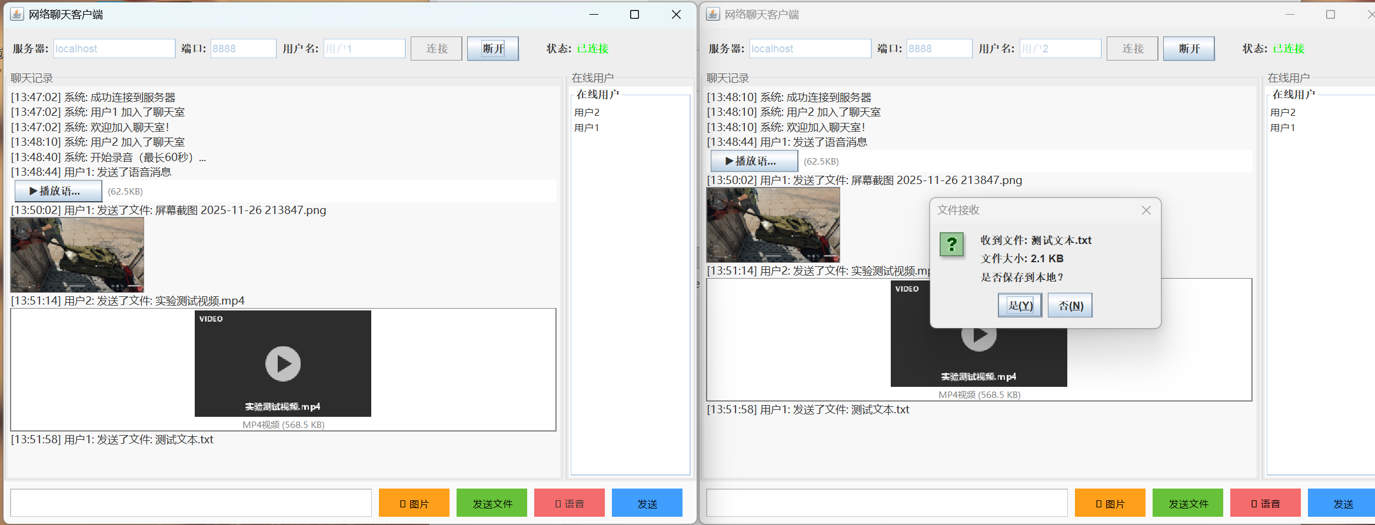Send message in left window
This screenshot has width=1375, height=525.
647,503
